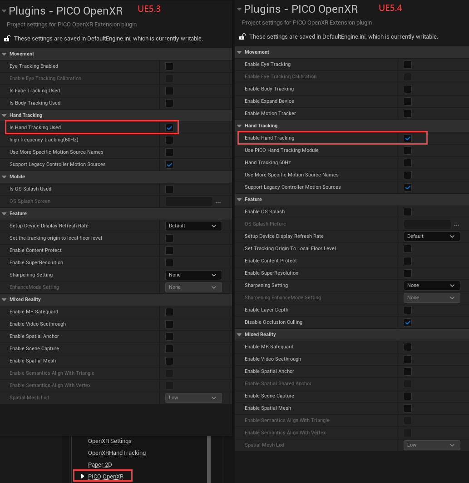Click the unlock icon in UE5.3 panel
Screen dimensions: 469x483
(x=7, y=38)
